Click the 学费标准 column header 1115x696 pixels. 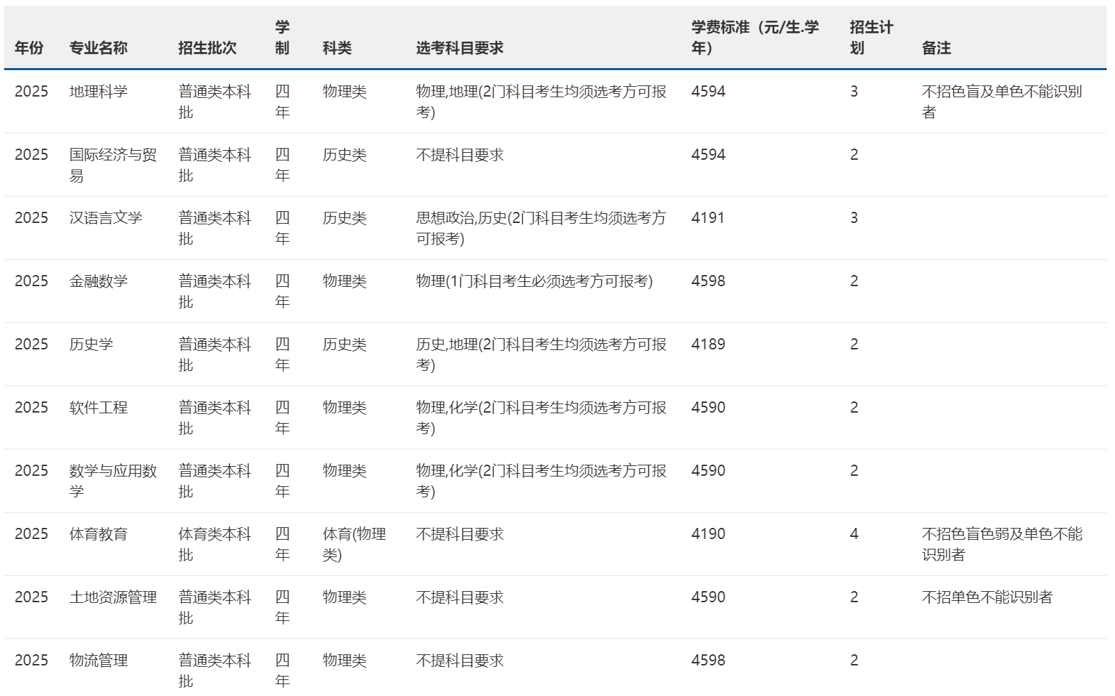pyautogui.click(x=755, y=38)
